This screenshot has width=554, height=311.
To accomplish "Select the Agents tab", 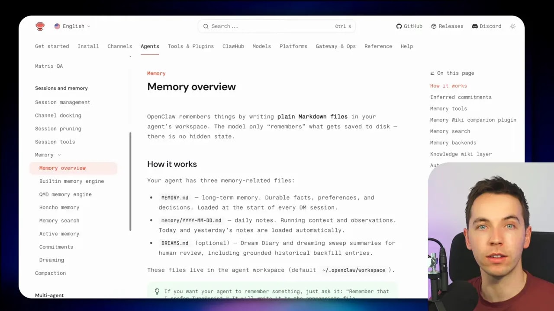I will [x=150, y=46].
